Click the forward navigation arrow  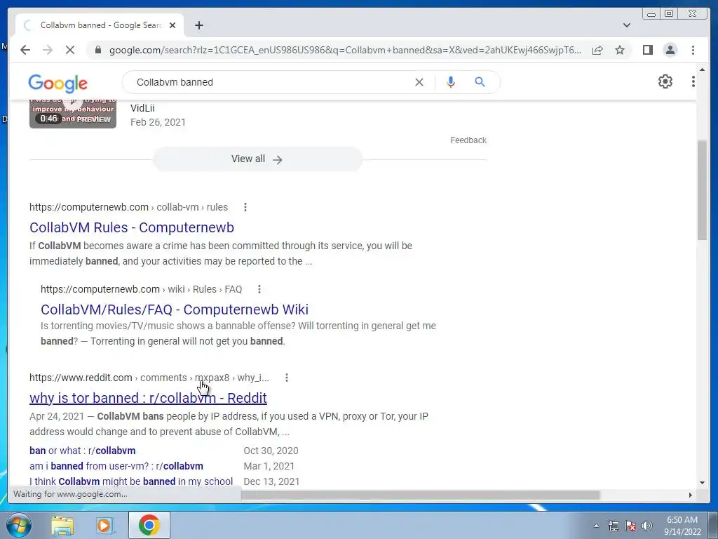pyautogui.click(x=48, y=50)
